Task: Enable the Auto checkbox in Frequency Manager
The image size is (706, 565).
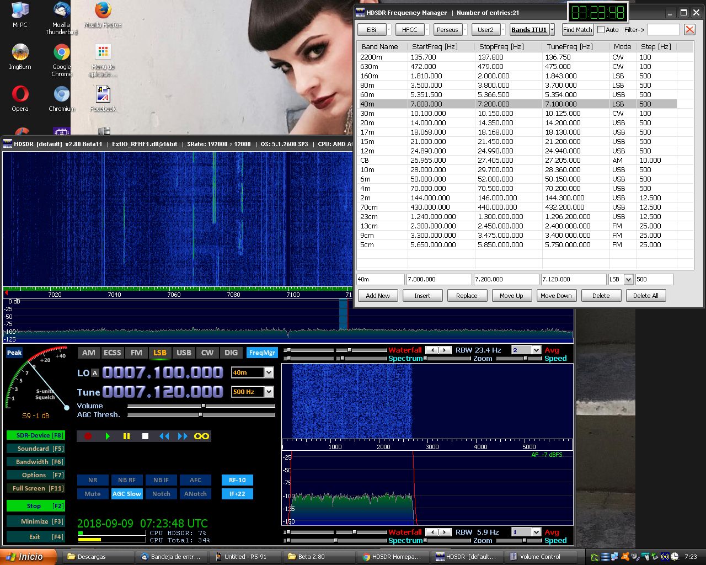Action: tap(601, 30)
